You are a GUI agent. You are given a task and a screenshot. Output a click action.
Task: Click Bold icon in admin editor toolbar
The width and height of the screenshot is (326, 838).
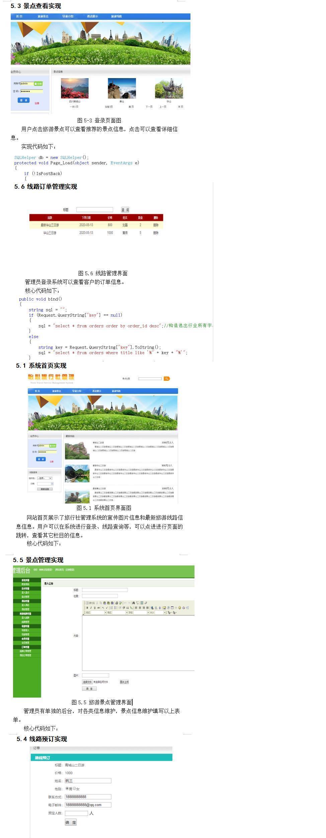click(x=87, y=608)
